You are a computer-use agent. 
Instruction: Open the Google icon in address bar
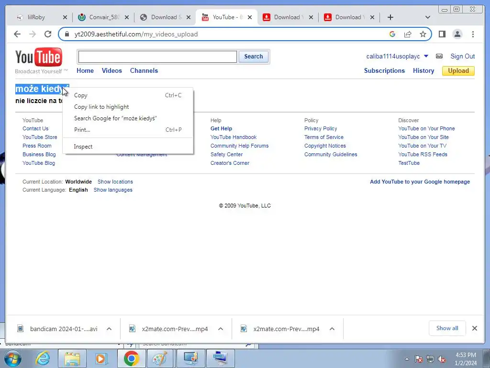(392, 34)
